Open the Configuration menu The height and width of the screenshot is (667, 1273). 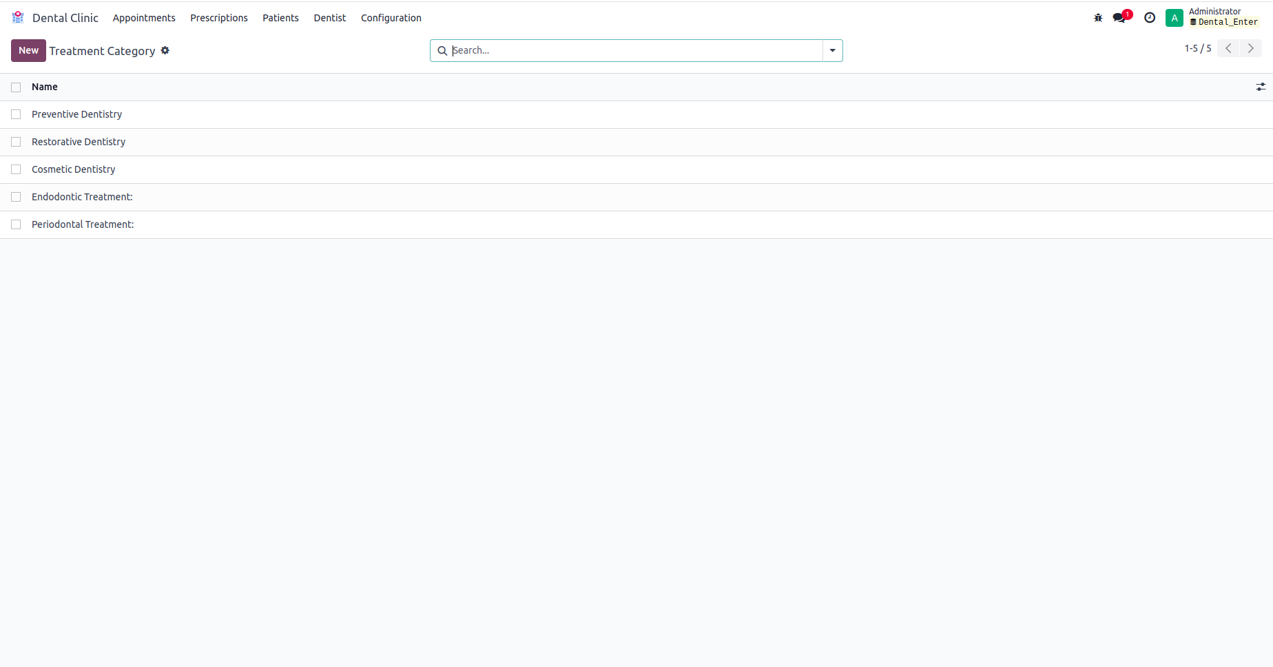coord(391,18)
